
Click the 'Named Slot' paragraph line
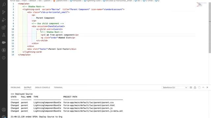(x=58, y=38)
